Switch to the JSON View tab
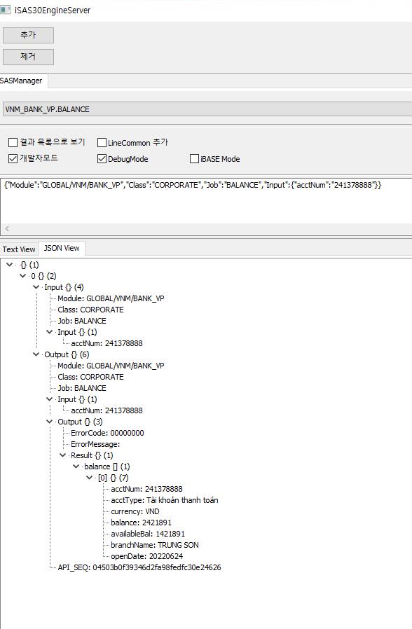Image resolution: width=412 pixels, height=629 pixels. pyautogui.click(x=62, y=249)
